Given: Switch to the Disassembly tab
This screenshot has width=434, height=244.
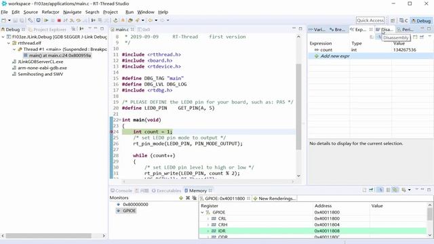Looking at the screenshot, I should (x=384, y=29).
